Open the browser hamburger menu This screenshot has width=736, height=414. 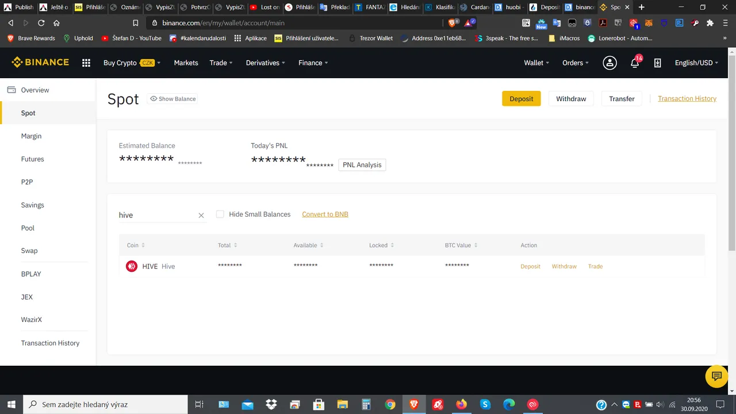click(725, 23)
